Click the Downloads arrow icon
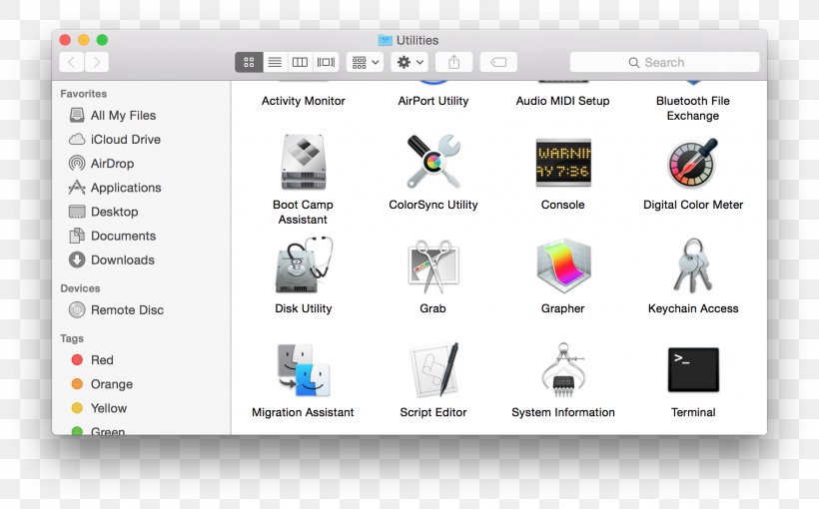 point(77,259)
